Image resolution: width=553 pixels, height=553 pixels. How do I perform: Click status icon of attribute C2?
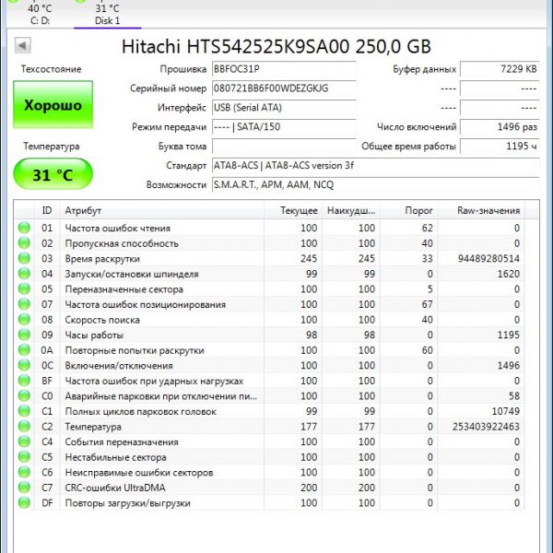point(24,426)
